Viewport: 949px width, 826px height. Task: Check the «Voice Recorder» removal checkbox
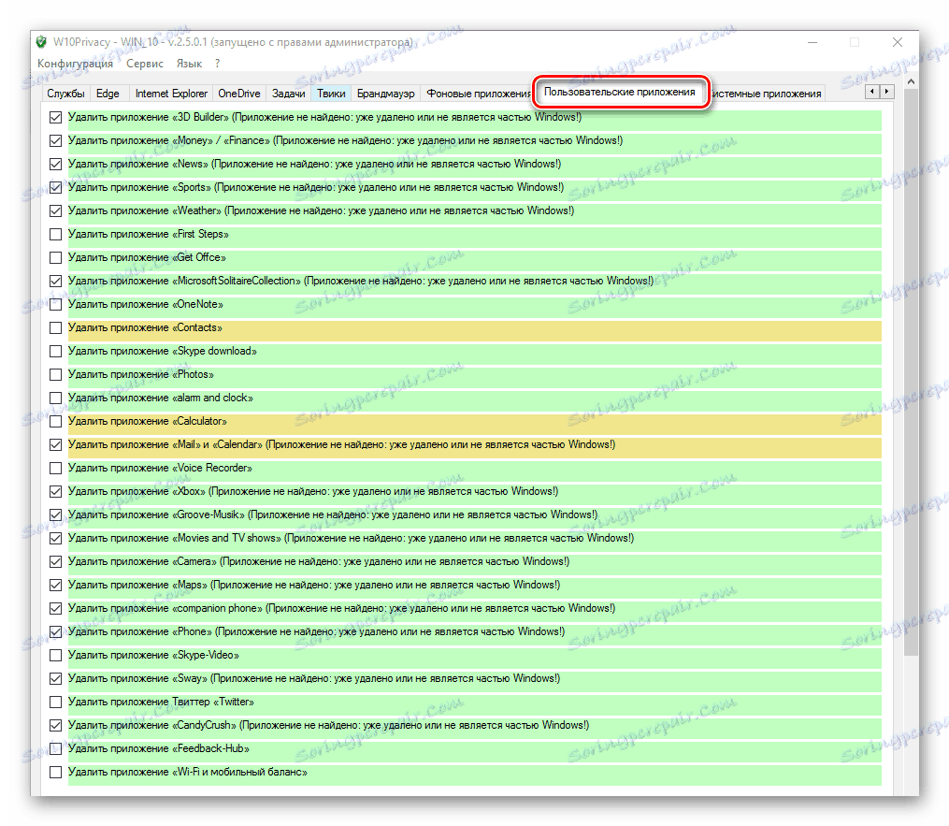[x=56, y=468]
